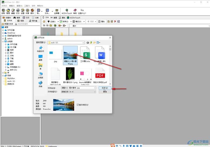Expand the 文件名 combo box dropdown
The image size is (210, 147).
point(95,88)
